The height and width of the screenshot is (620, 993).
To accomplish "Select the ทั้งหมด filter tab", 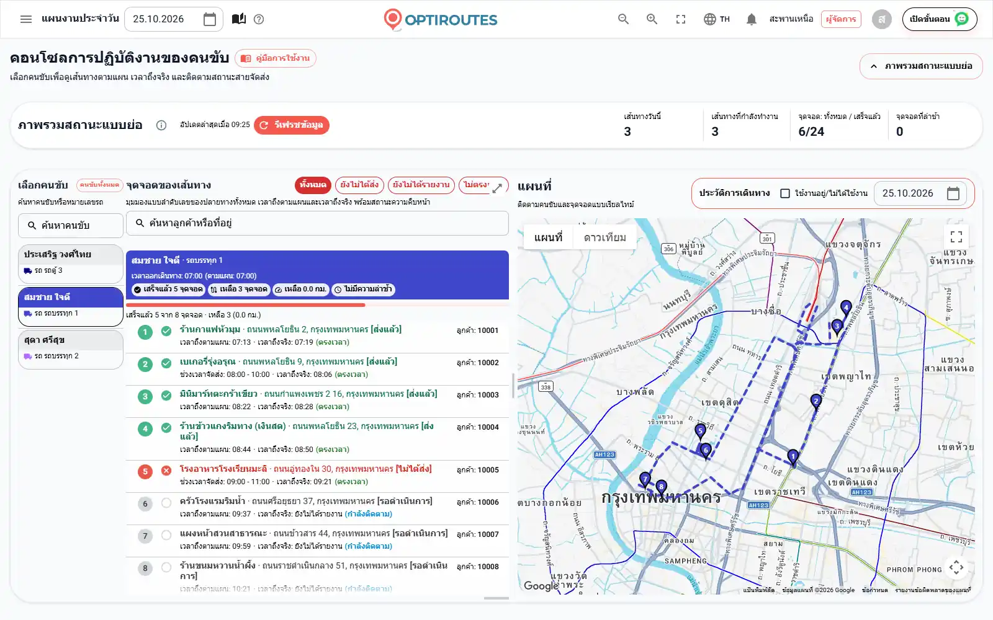I will (x=313, y=185).
